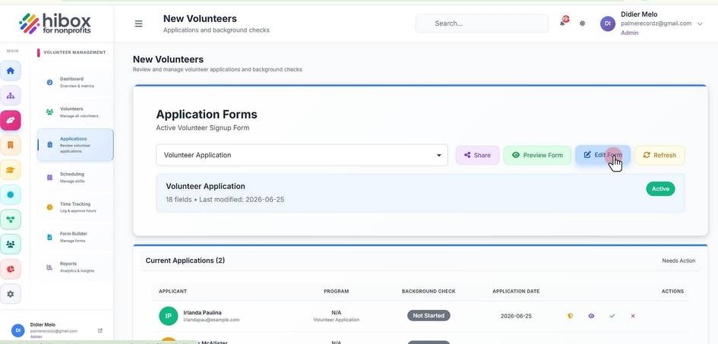Click the Current Applications (2) heading
Screen dimensions: 718x344
(x=185, y=260)
